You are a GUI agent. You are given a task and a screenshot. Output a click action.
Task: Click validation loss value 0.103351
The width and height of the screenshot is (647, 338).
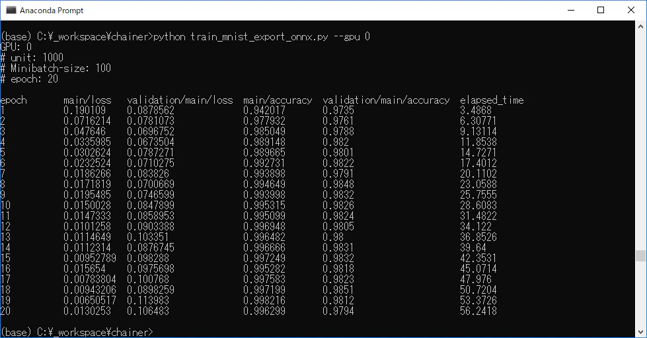[x=148, y=237]
